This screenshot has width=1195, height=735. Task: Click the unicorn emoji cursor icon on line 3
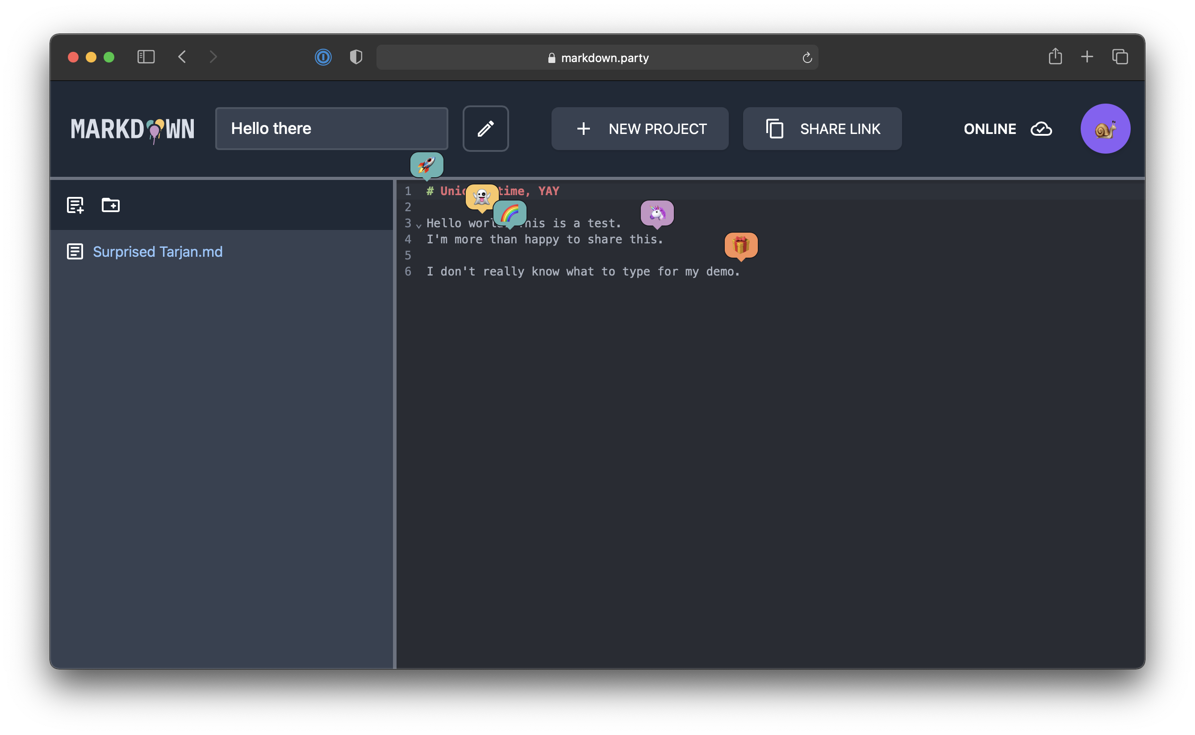pos(656,213)
